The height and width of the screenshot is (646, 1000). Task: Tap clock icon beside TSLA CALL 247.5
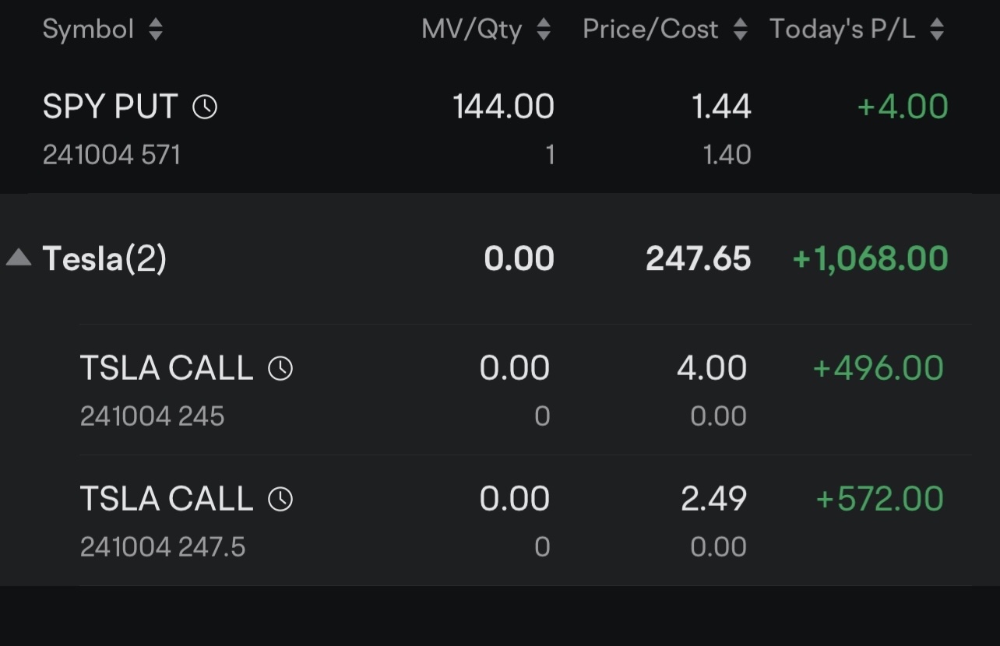[280, 499]
